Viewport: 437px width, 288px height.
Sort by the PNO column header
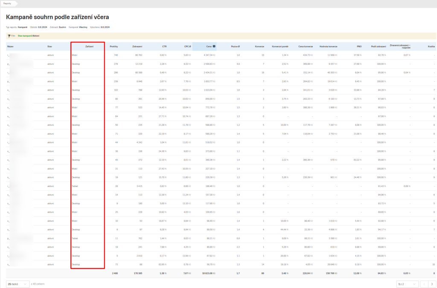point(359,46)
